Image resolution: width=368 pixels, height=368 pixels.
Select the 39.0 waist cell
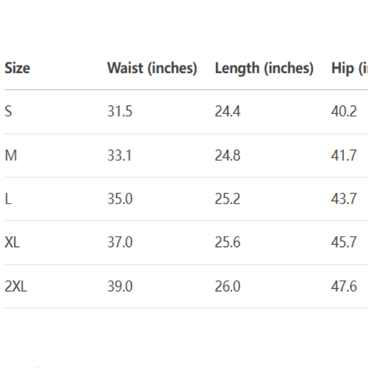(x=120, y=286)
